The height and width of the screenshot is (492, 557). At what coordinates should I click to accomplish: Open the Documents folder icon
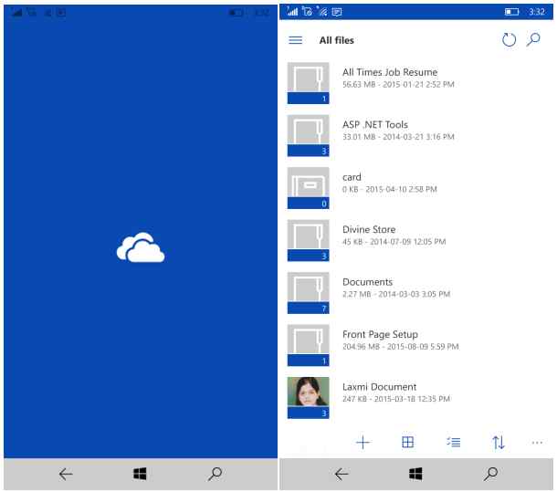pyautogui.click(x=309, y=293)
